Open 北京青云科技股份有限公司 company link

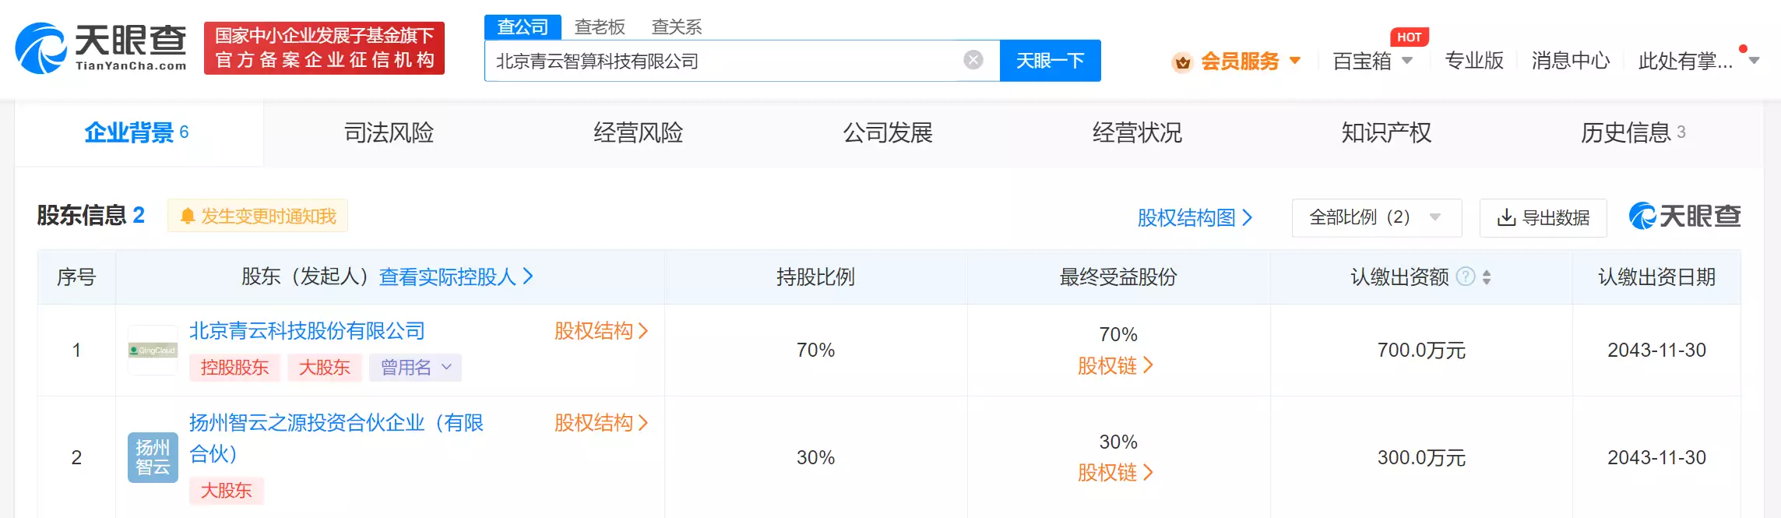(307, 331)
